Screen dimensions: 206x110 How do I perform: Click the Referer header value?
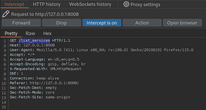55,83
